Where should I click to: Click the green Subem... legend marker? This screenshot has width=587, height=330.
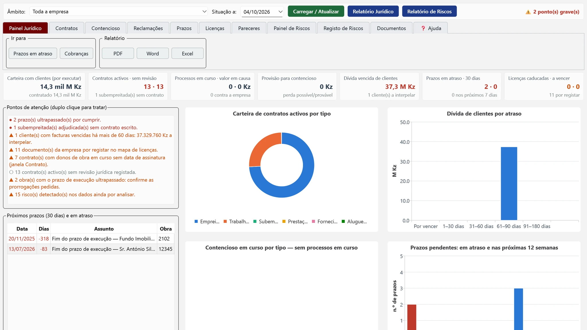pyautogui.click(x=255, y=221)
